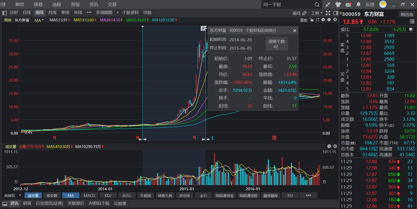Toggle the chart lock icon
417x209 pixels.
point(312,20)
